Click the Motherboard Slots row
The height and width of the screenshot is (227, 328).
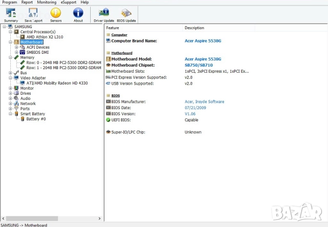pyautogui.click(x=177, y=71)
